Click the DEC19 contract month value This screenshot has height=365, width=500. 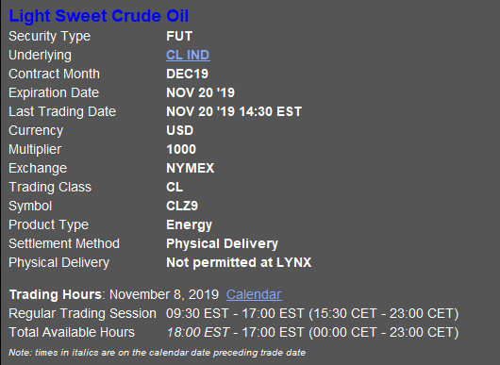point(187,74)
